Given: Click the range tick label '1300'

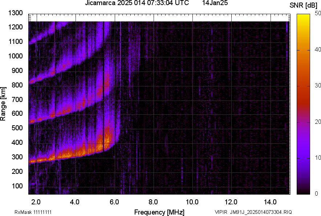Looking at the screenshot, I should [15, 13].
